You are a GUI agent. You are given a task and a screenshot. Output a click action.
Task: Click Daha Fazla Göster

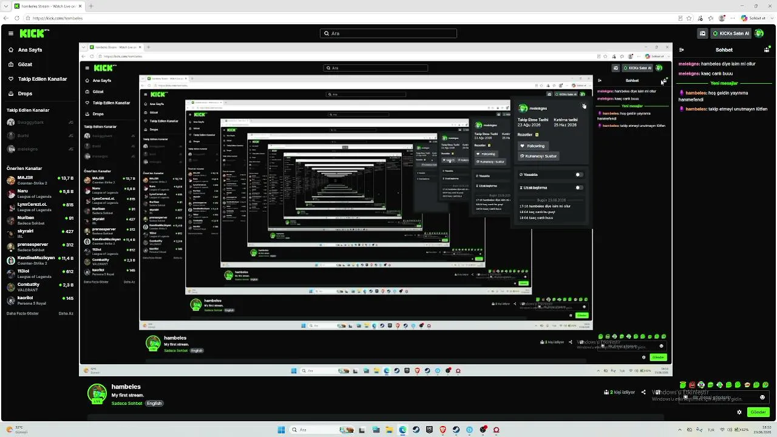tap(22, 314)
